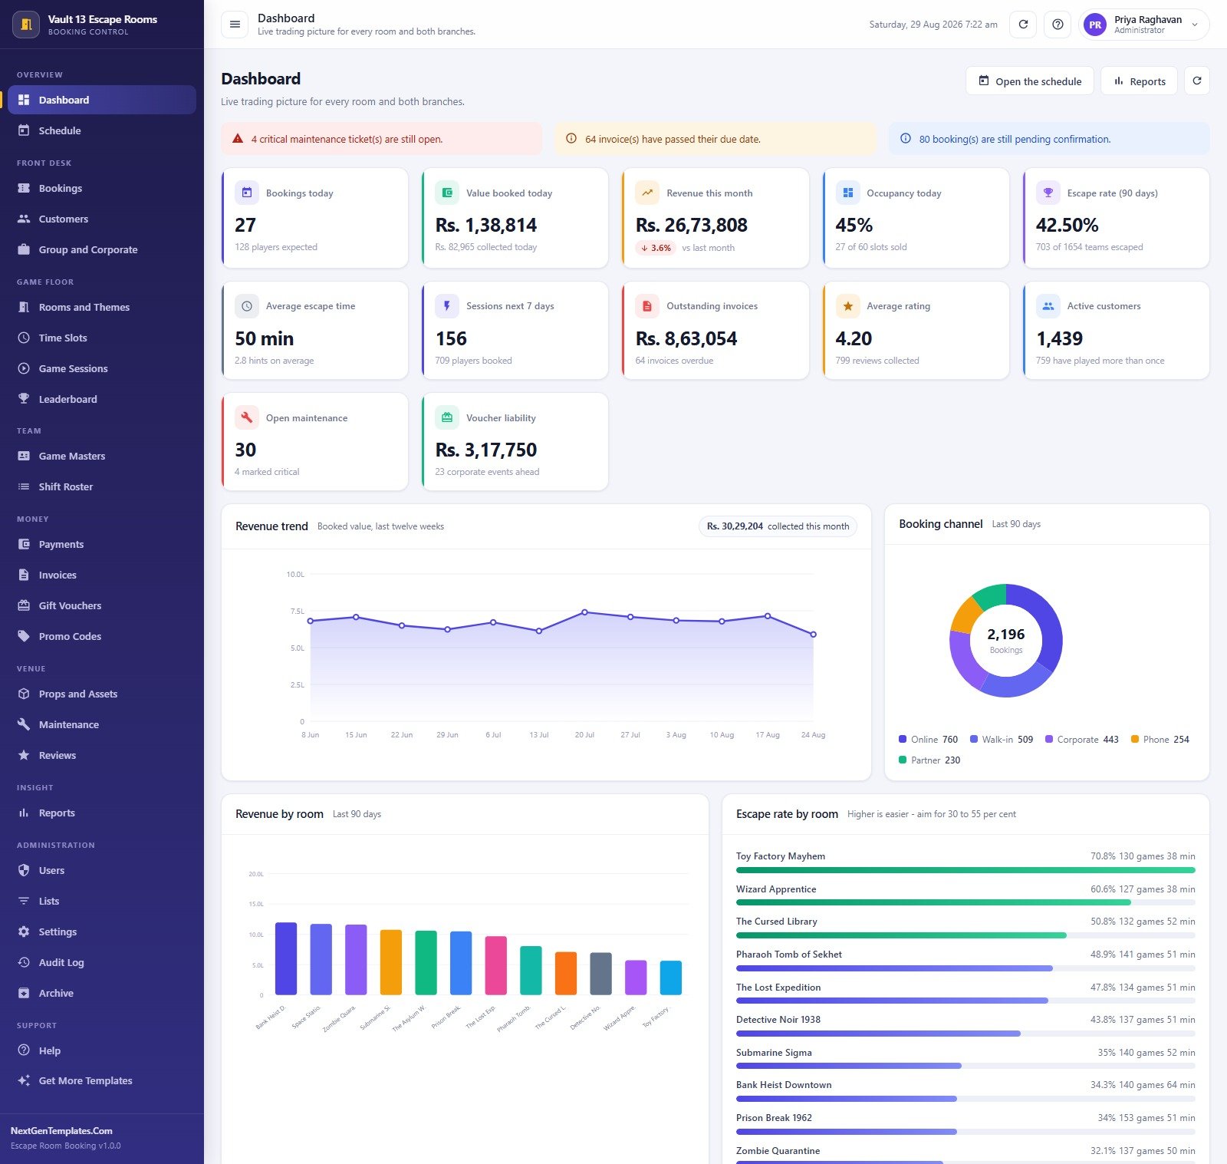
Task: Open Archive in the sidebar
Action: click(x=102, y=993)
